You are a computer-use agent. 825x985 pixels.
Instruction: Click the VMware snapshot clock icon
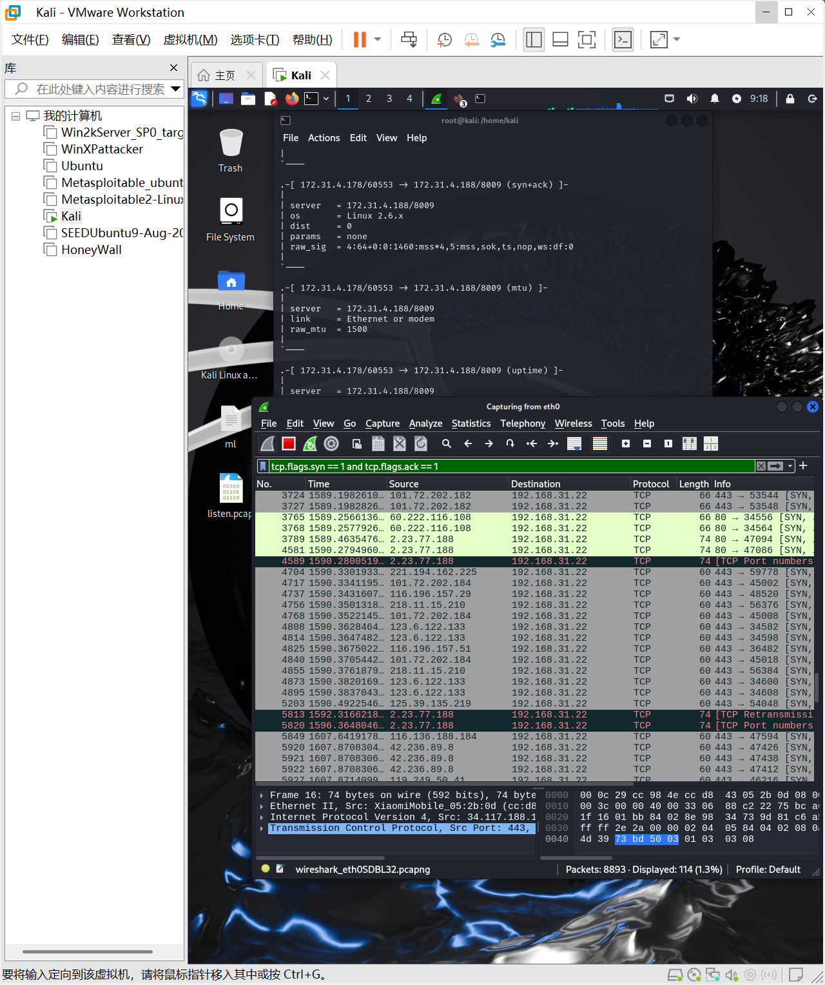click(445, 40)
